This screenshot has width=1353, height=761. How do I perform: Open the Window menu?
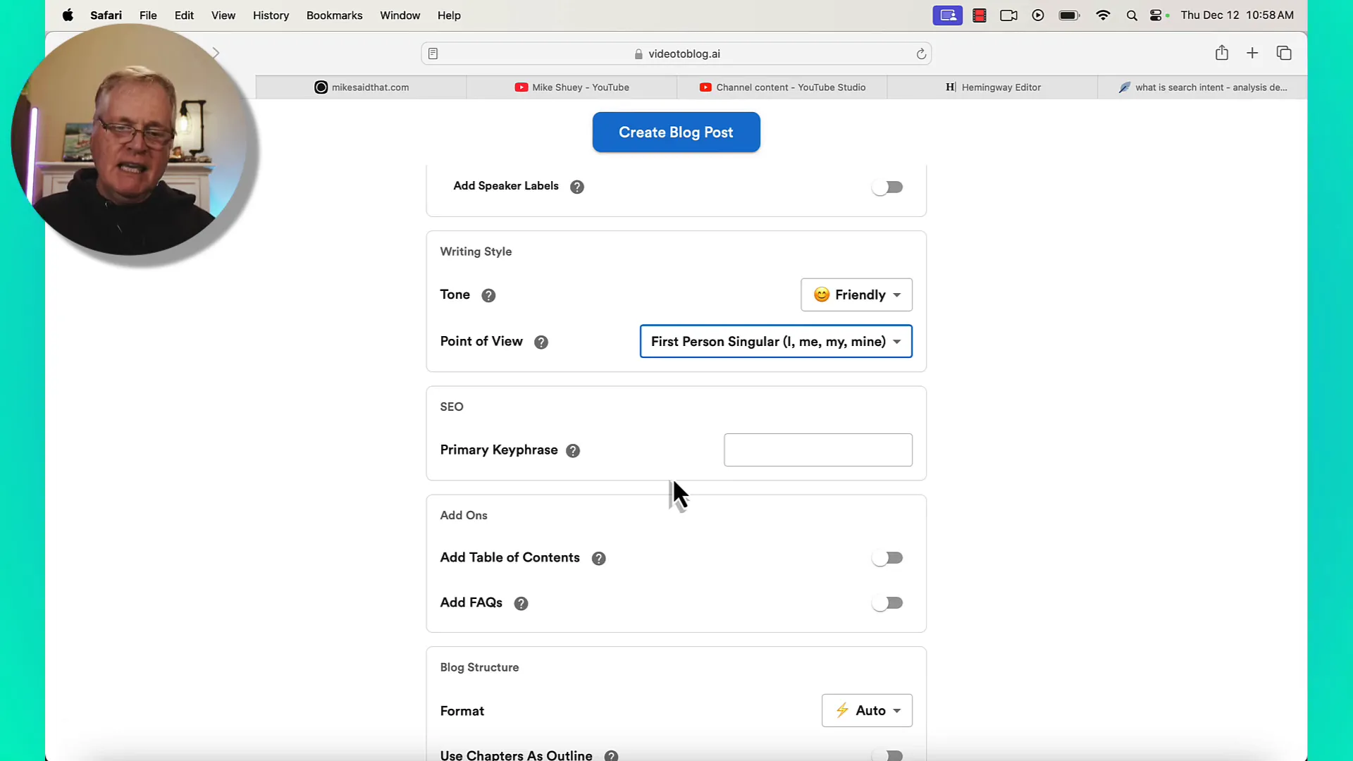click(400, 15)
